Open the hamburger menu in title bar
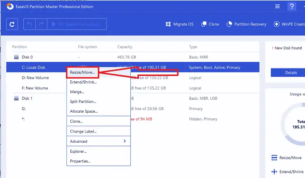The height and width of the screenshot is (178, 305). (x=278, y=7)
